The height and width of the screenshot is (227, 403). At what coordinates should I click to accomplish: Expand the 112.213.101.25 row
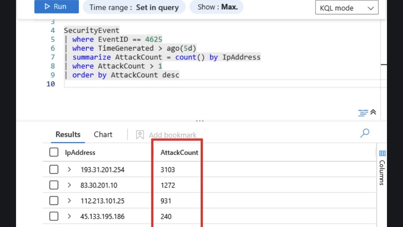point(69,201)
